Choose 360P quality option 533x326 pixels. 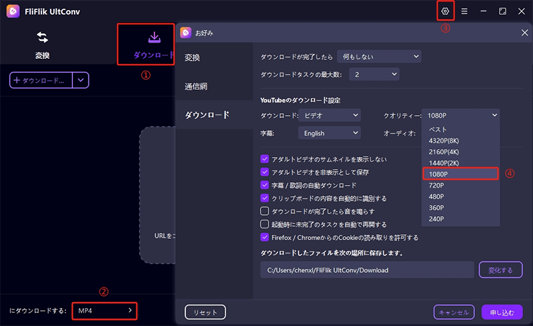point(460,208)
